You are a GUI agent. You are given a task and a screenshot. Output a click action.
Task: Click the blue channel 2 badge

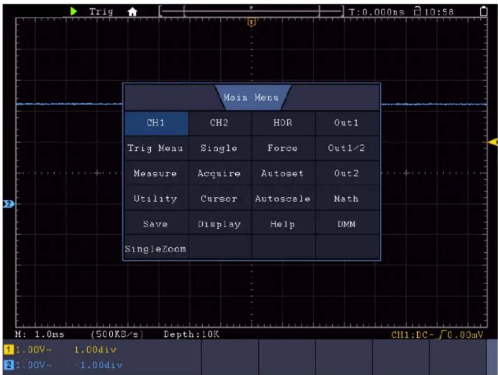click(x=9, y=365)
